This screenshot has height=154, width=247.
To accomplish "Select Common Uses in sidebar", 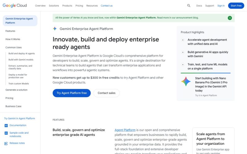I will 14,47.
